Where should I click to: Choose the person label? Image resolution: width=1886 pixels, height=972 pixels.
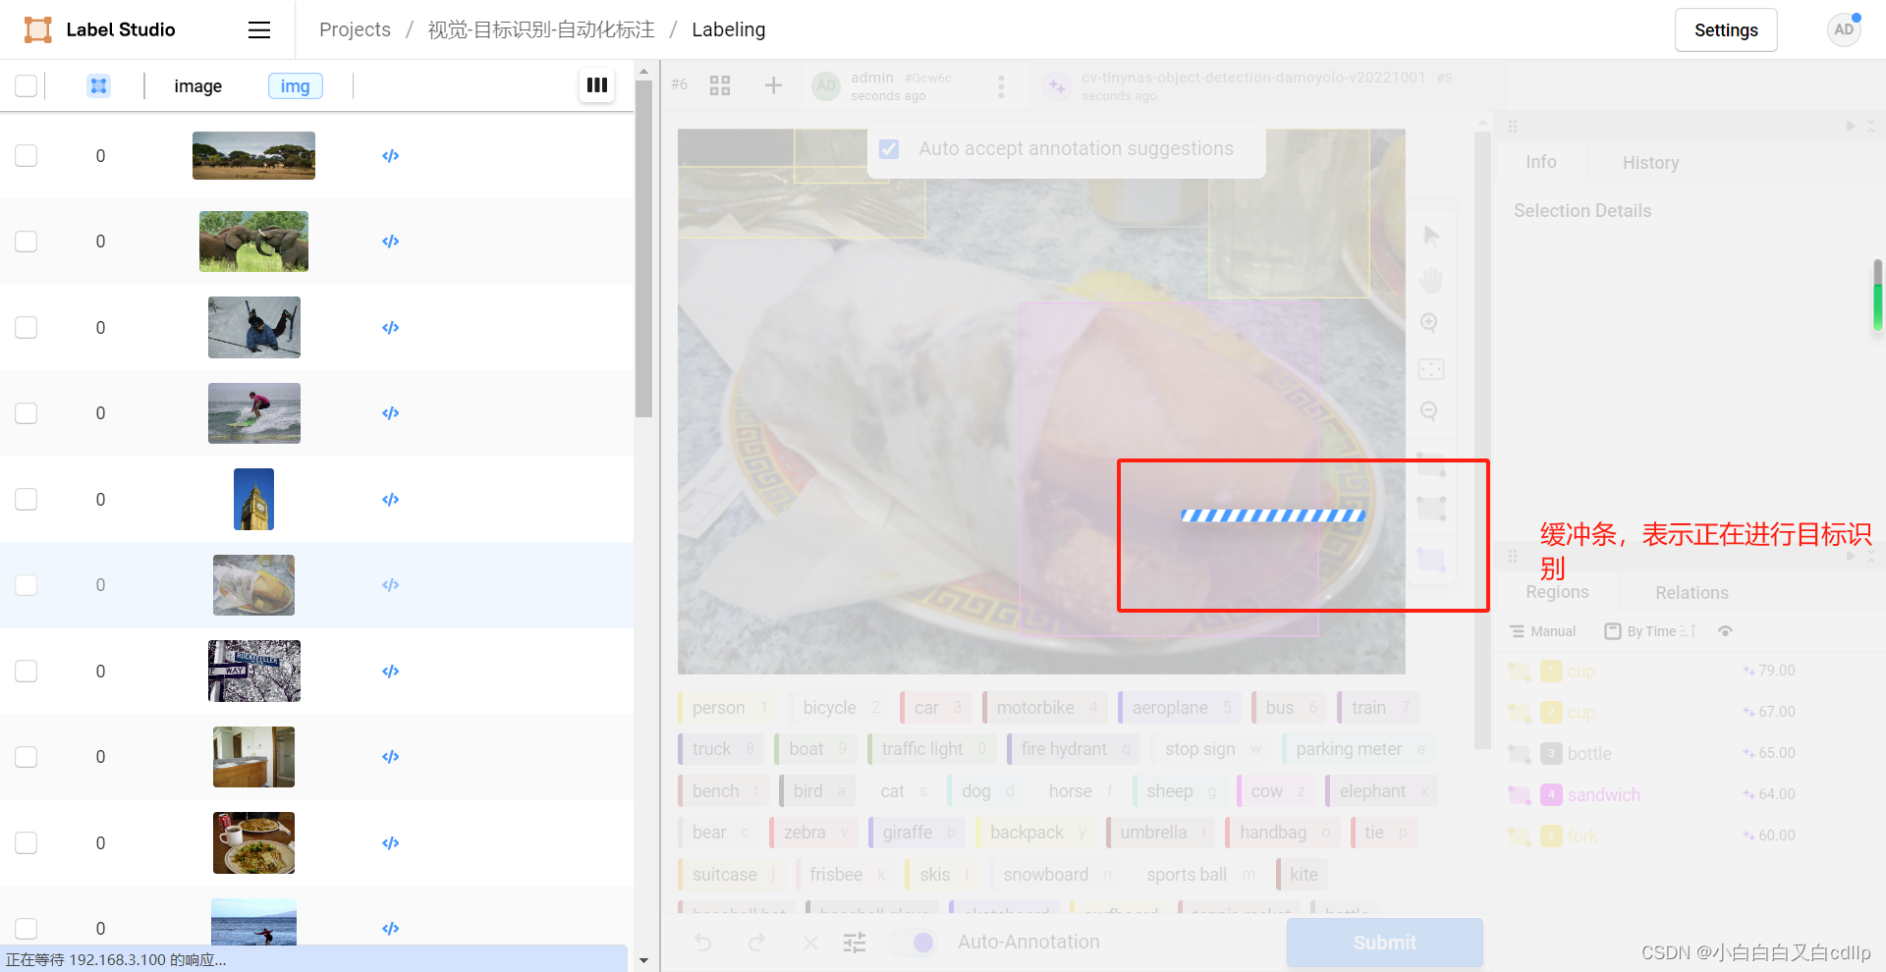tap(729, 708)
